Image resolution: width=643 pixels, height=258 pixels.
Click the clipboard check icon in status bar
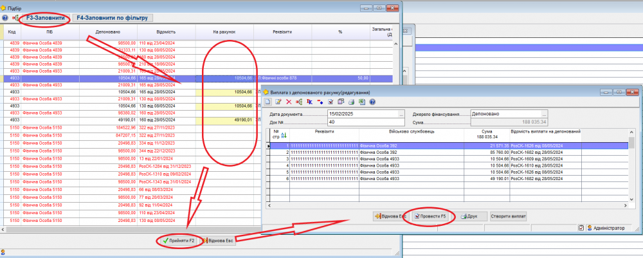[581, 228]
